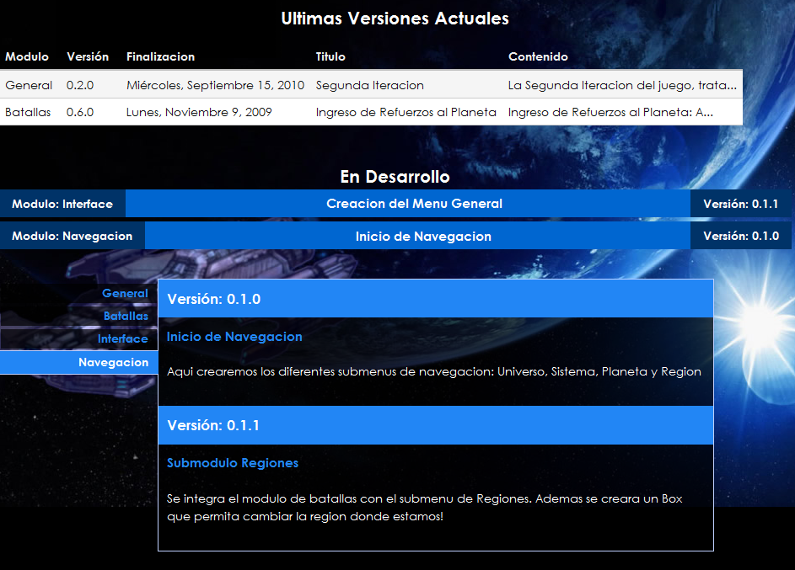The image size is (795, 570).
Task: Collapse the 'Versión: 0.1.0' panel header above Inicio de Navegacion
Action: point(435,299)
